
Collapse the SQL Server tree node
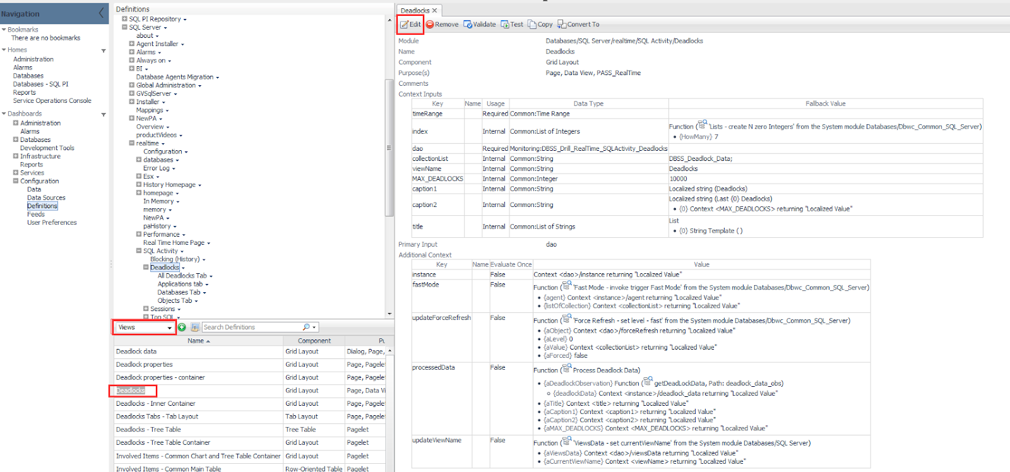[x=124, y=27]
